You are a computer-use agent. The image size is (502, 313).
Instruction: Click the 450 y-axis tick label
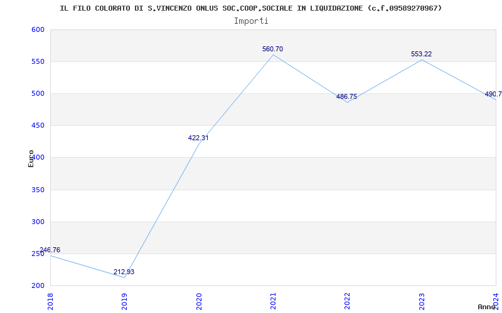[38, 126]
